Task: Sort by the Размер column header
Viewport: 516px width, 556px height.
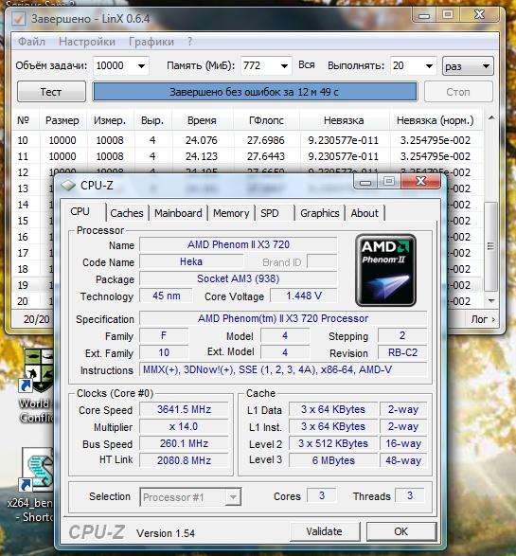Action: pos(62,120)
